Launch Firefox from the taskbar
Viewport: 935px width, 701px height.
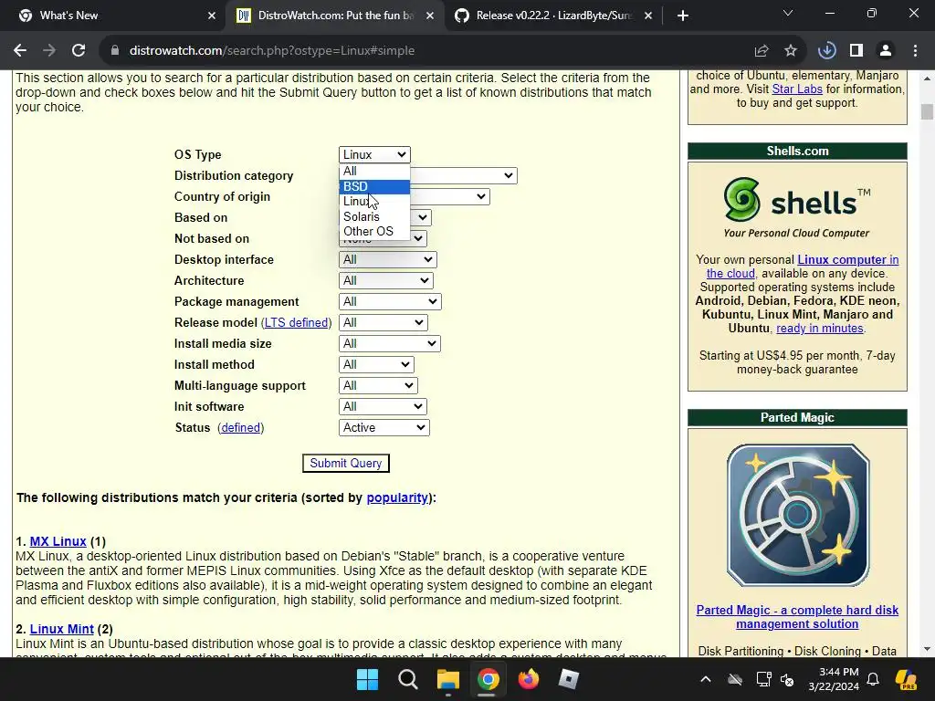(x=529, y=679)
